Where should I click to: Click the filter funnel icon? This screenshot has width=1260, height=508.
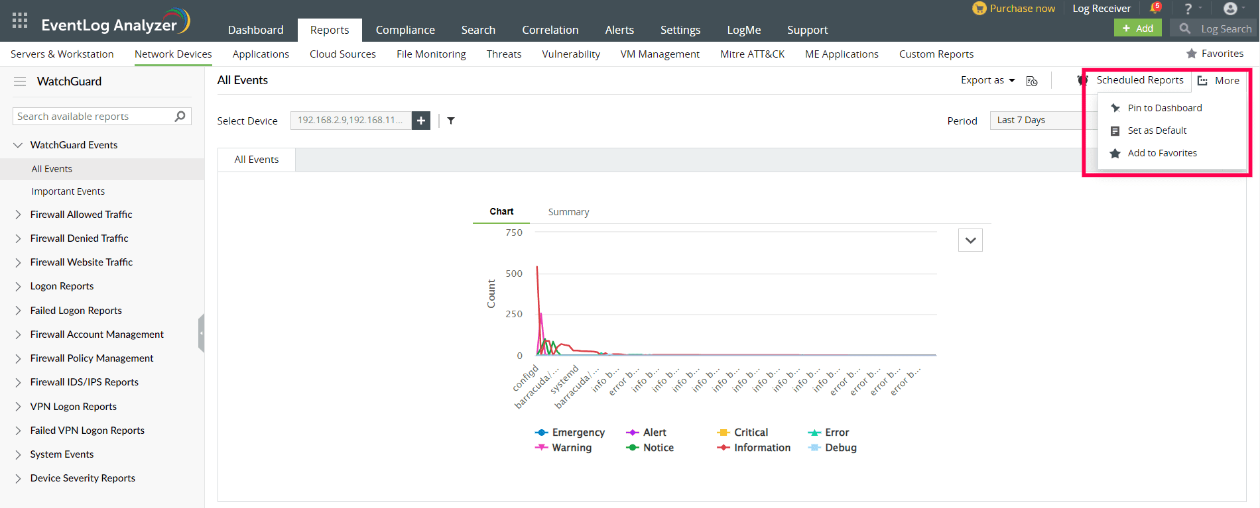coord(451,121)
